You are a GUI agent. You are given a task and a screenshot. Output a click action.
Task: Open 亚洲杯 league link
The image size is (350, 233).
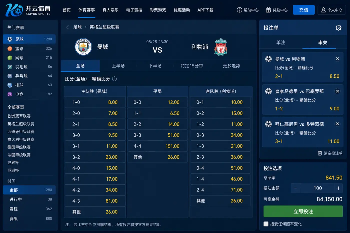click(13, 170)
